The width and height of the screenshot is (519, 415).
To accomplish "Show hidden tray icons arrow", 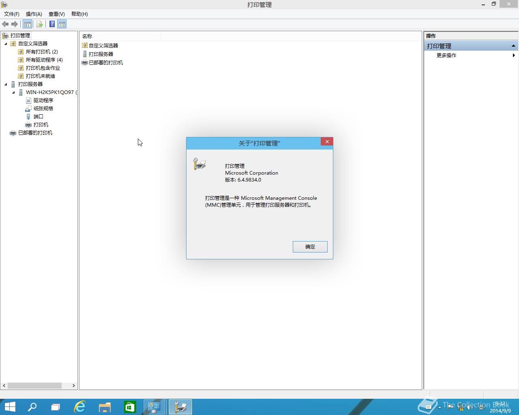I will point(440,407).
